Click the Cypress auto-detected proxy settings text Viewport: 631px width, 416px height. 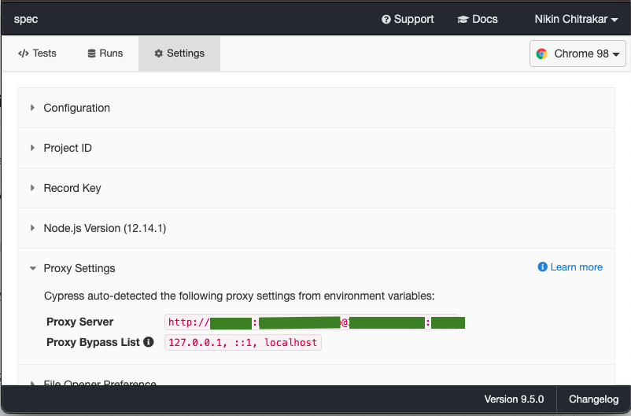239,296
